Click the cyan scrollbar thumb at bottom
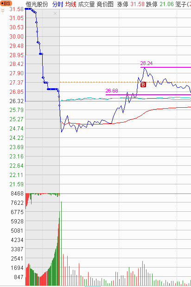The width and height of the screenshot is (191, 287). point(93,286)
